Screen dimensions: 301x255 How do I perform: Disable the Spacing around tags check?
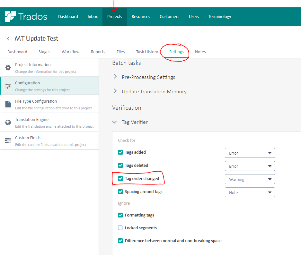(120, 191)
